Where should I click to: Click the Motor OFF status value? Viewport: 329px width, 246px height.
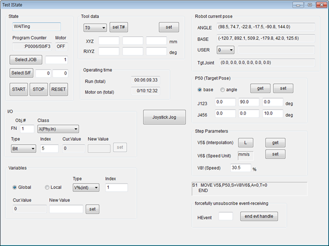click(62, 47)
